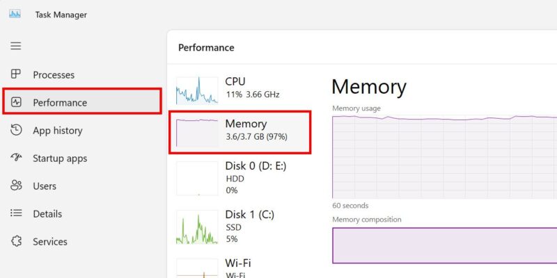Click the Users people icon
This screenshot has width=557, height=278.
click(x=16, y=185)
